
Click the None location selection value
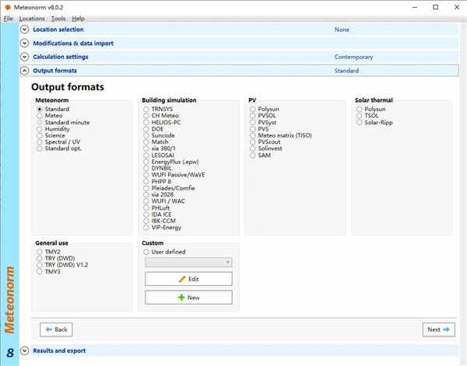[342, 30]
